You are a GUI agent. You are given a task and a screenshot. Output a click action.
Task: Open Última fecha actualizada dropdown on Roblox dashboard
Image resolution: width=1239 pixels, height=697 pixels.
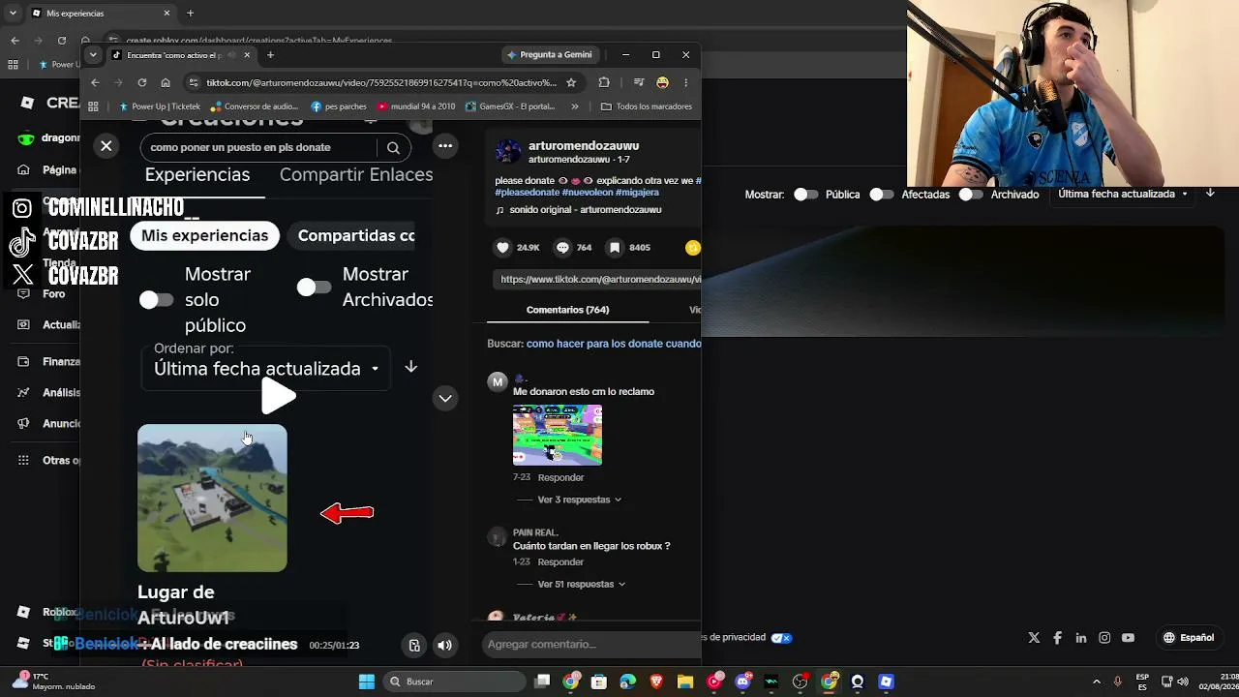(1123, 194)
